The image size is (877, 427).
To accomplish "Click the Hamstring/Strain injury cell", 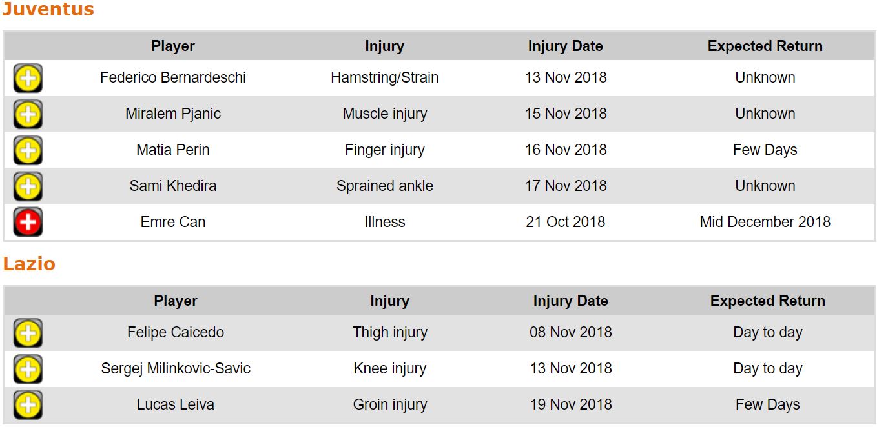I will (x=384, y=77).
